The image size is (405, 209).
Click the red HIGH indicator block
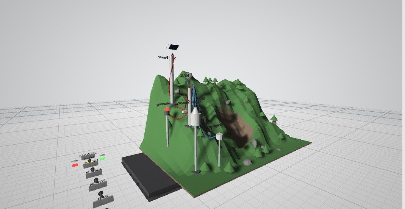(75, 165)
